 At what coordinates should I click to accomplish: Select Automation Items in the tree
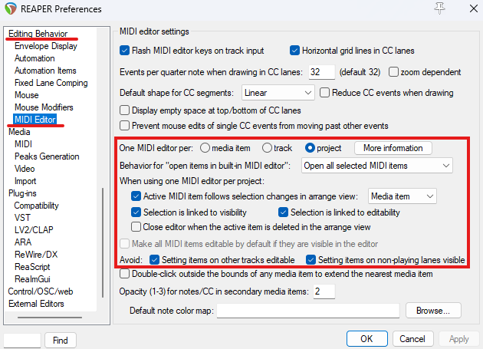point(45,71)
